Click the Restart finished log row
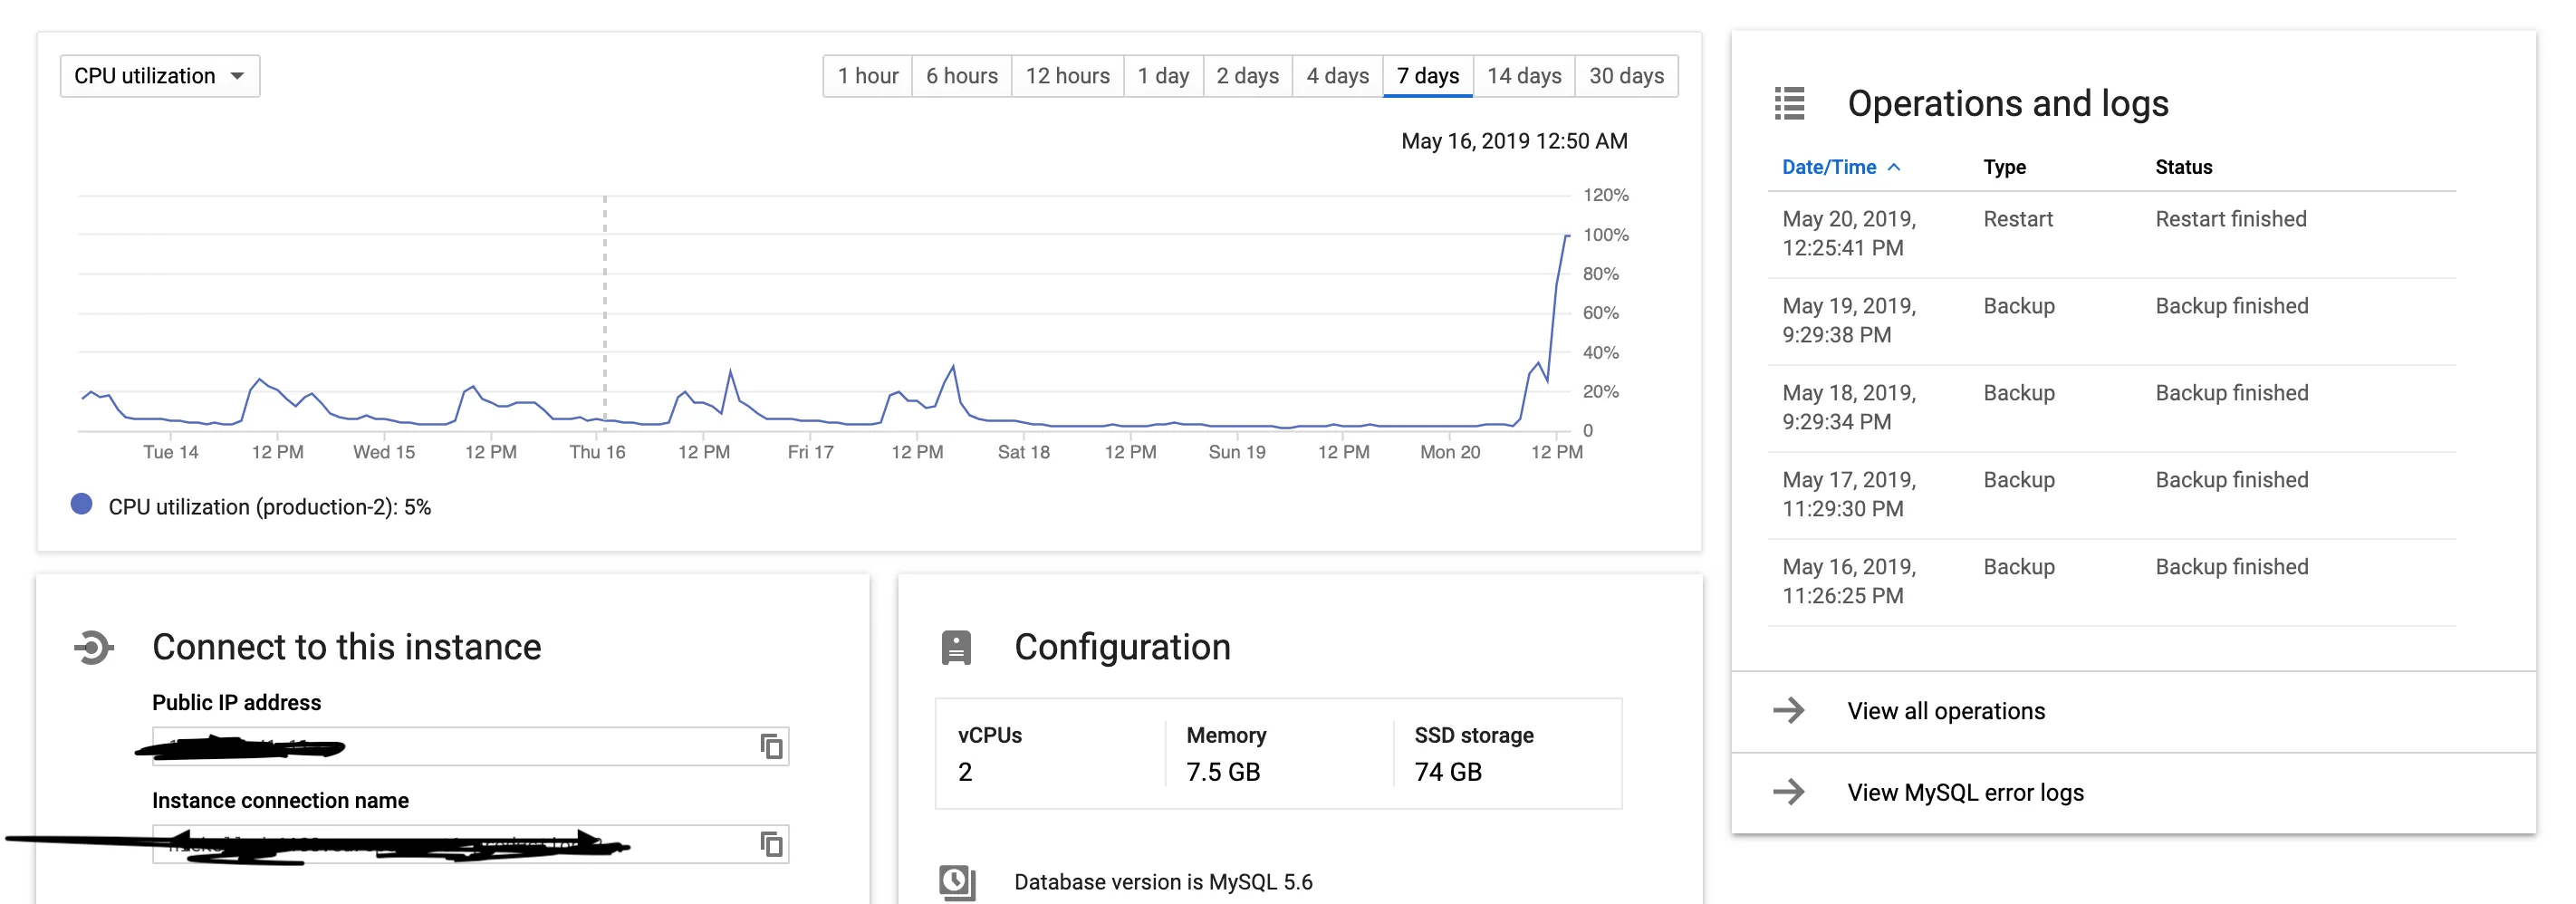The image size is (2576, 904). tap(2110, 233)
